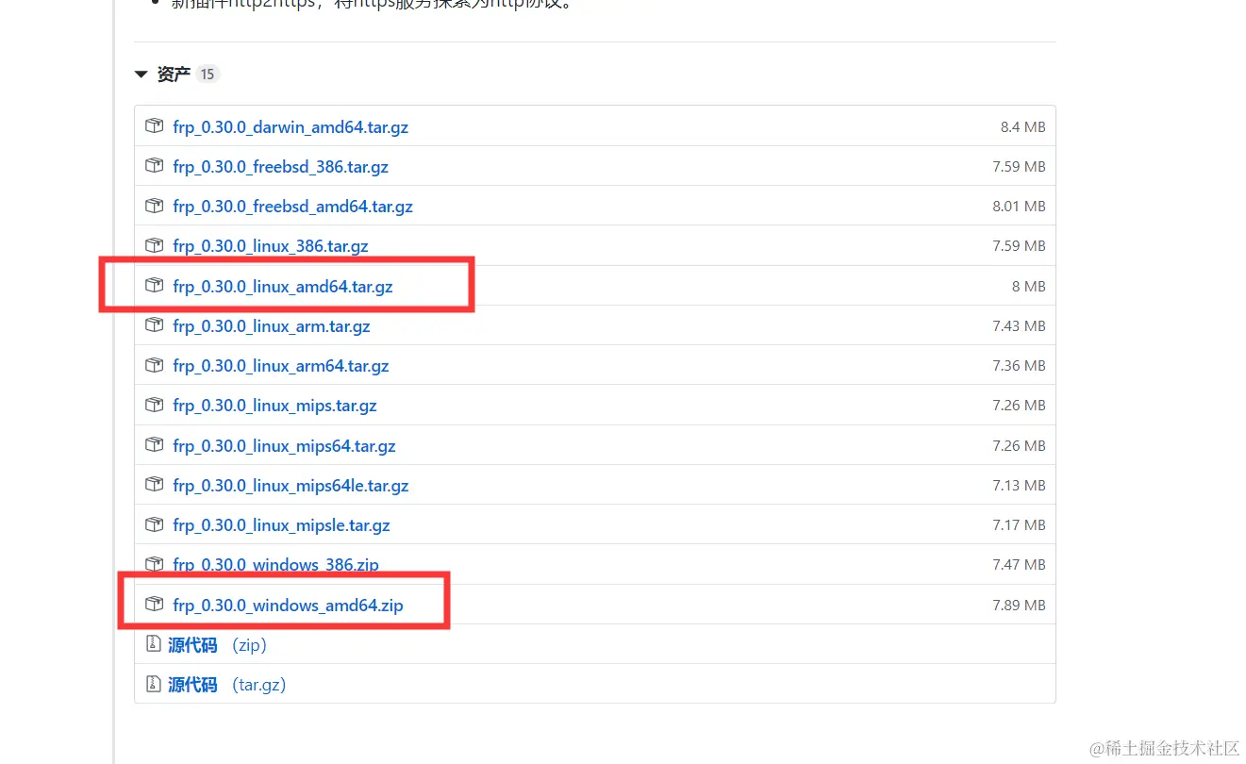Click package icon beside windows_amd64.zip
The height and width of the screenshot is (764, 1246).
tap(154, 605)
